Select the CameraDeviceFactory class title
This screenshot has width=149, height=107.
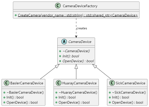pyautogui.click(x=80, y=6)
